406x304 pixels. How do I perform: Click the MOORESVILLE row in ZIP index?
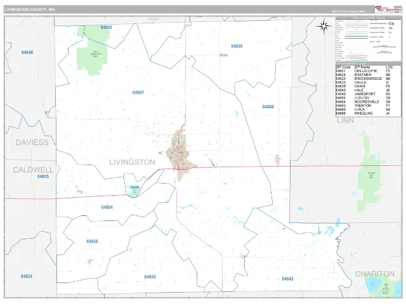coord(363,102)
